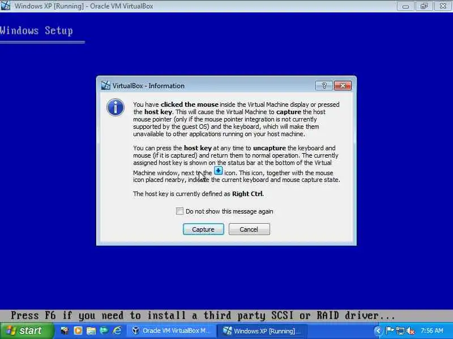
Task: Click the blue information icon in the dialog
Action: 116,107
